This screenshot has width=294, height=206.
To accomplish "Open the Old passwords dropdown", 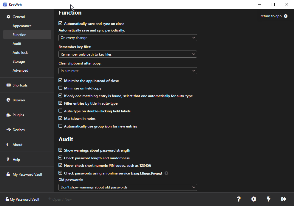I will pyautogui.click(x=128, y=187).
